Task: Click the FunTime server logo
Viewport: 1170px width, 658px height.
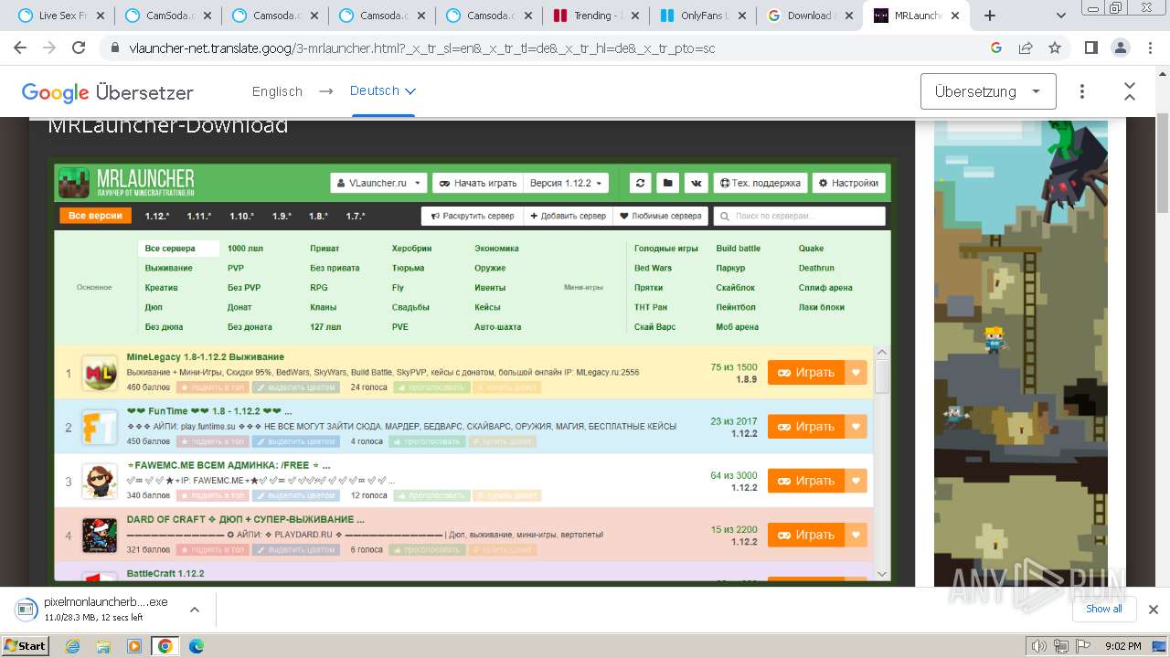Action: [x=100, y=427]
